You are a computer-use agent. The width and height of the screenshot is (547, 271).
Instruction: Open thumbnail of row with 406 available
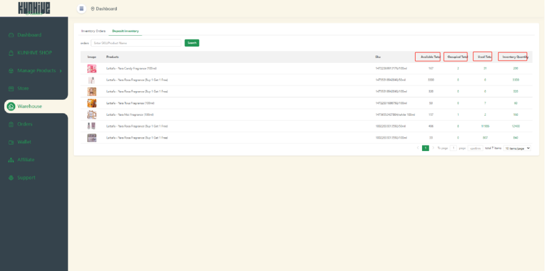(92, 126)
